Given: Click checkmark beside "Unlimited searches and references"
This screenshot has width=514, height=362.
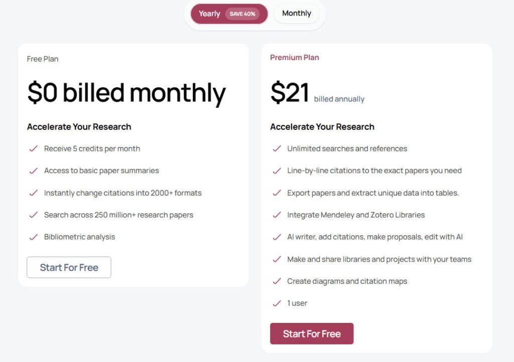Looking at the screenshot, I should click(277, 148).
